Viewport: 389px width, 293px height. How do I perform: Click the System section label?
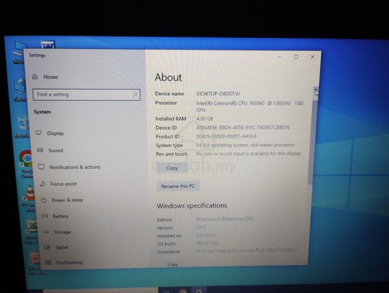click(42, 112)
